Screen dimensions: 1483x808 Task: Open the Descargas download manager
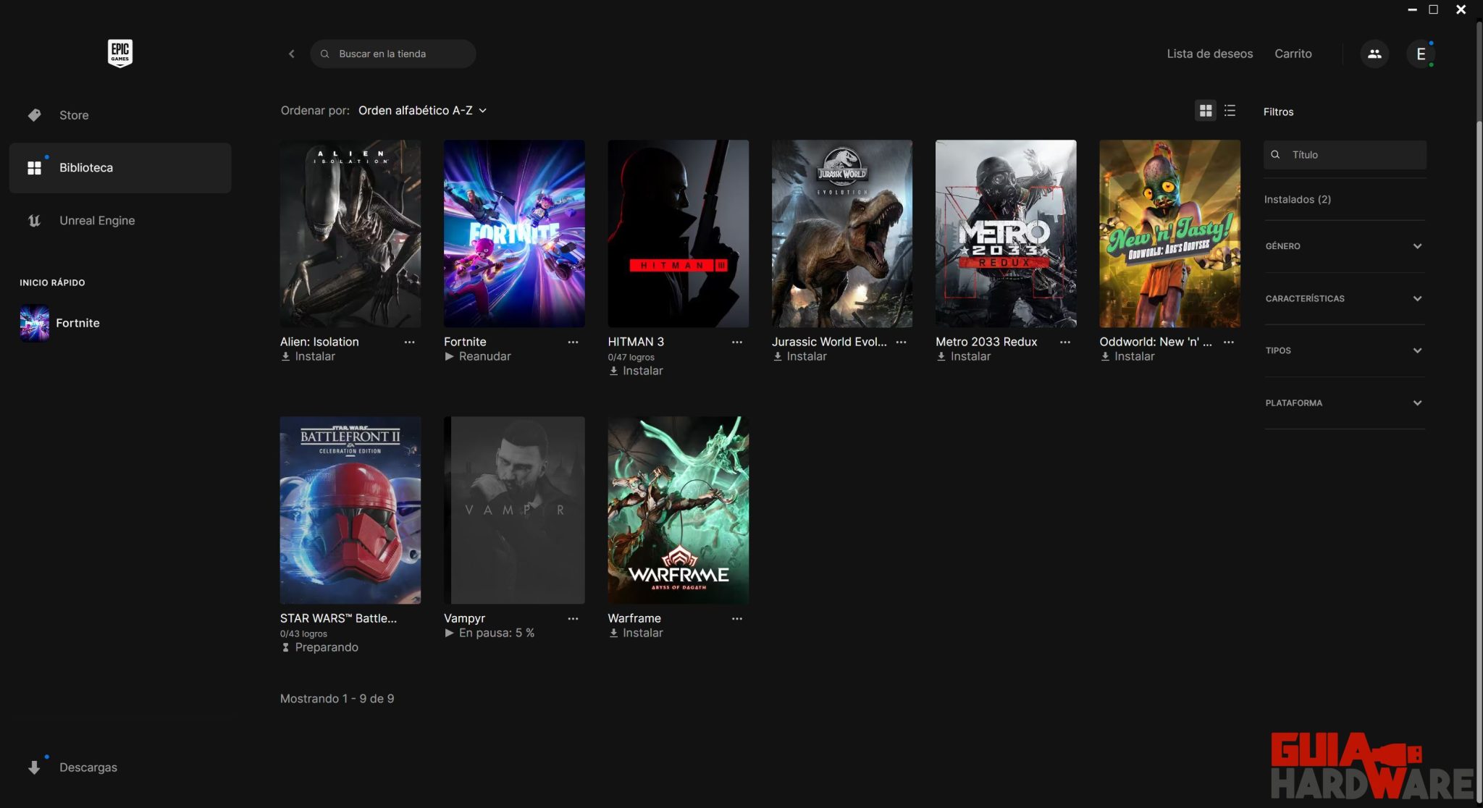88,767
